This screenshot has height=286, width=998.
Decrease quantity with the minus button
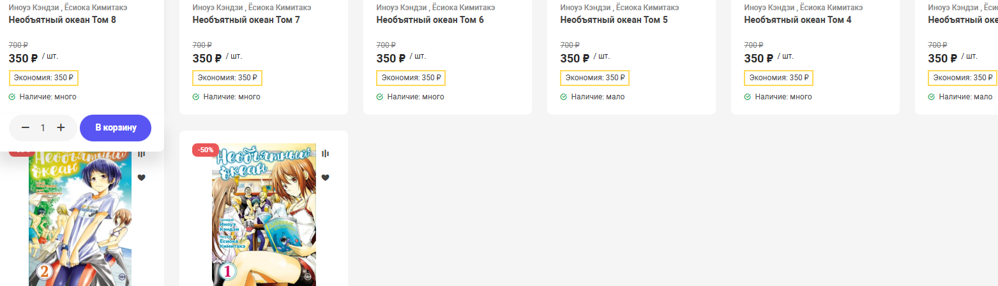tap(26, 128)
